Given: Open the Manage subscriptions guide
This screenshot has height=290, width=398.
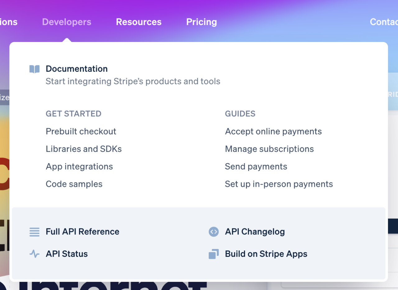Looking at the screenshot, I should [x=269, y=149].
